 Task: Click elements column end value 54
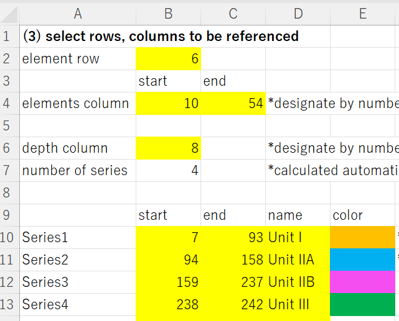click(233, 103)
